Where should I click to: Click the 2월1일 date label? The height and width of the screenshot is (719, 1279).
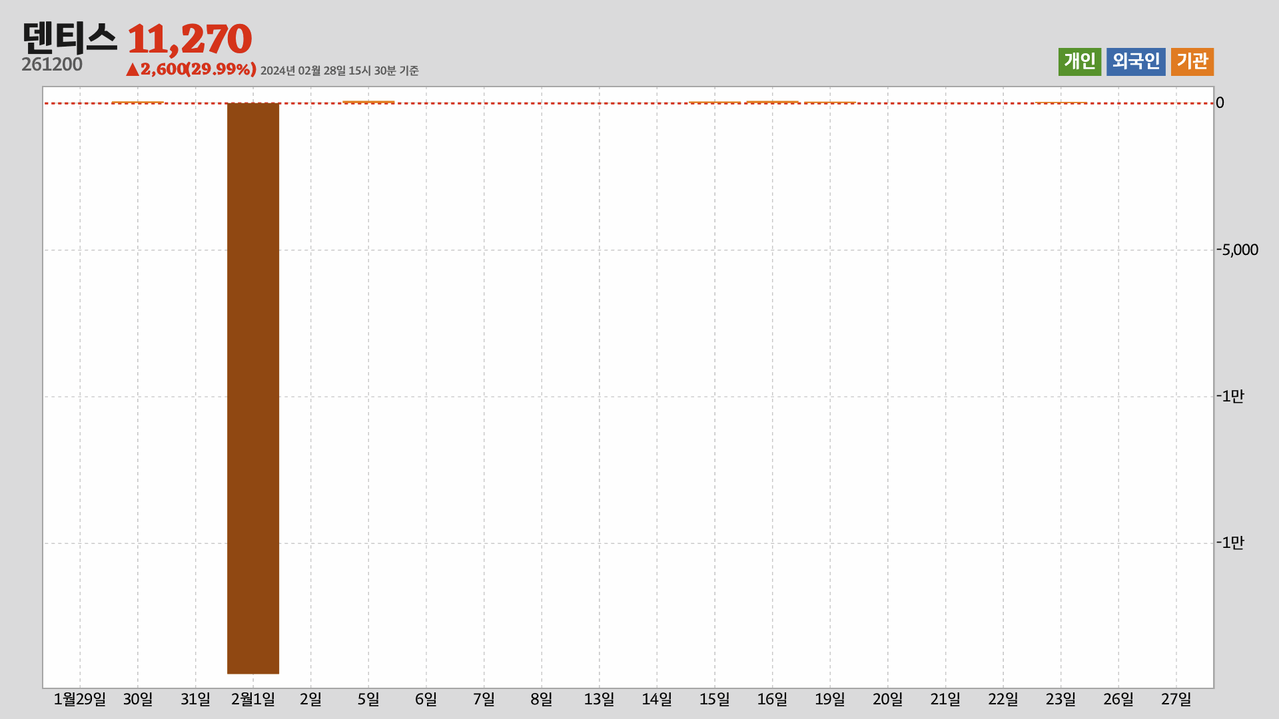click(x=253, y=699)
